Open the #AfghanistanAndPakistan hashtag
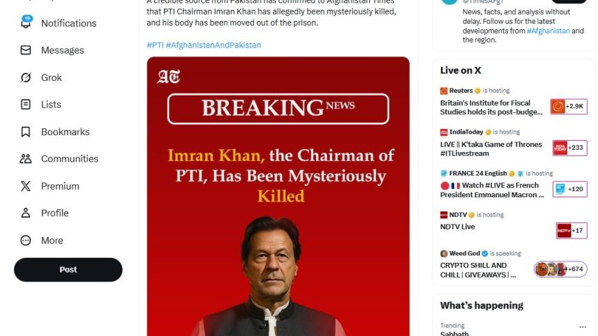This screenshot has width=598, height=336. tap(213, 45)
